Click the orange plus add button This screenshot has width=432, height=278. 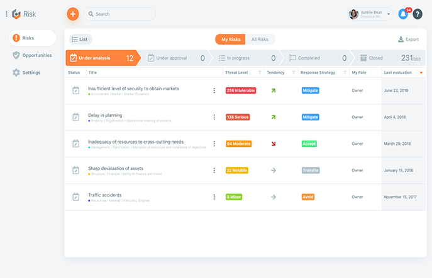coord(73,14)
